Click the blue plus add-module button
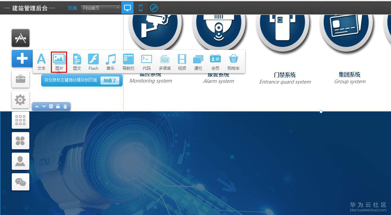Screen dimensions: 391x215 22,58
